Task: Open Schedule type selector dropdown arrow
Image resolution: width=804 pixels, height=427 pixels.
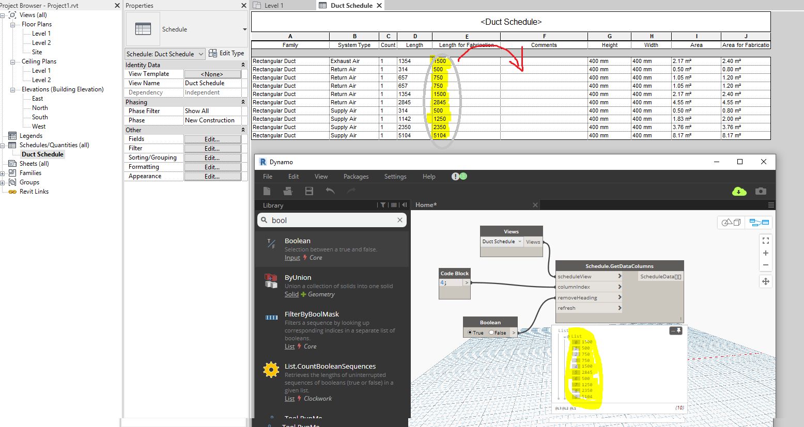Action: [x=244, y=29]
